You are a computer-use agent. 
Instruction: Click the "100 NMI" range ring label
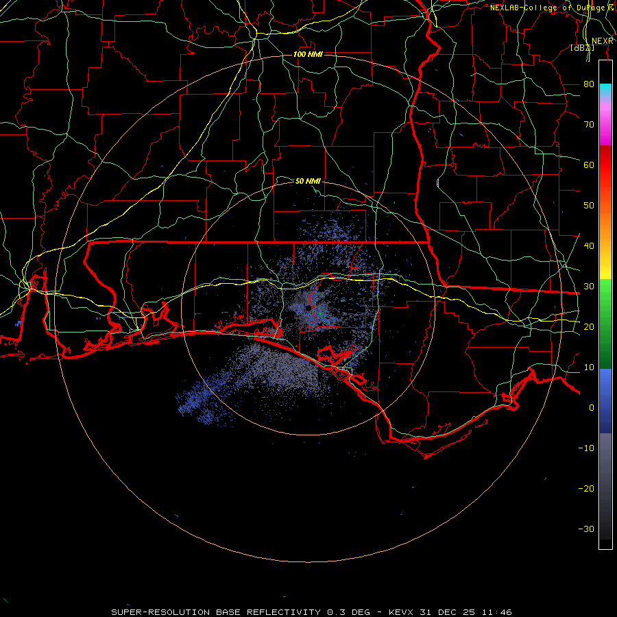308,54
